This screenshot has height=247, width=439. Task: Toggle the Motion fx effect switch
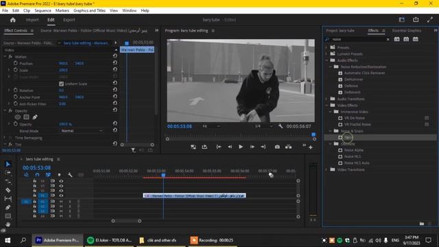coord(10,56)
